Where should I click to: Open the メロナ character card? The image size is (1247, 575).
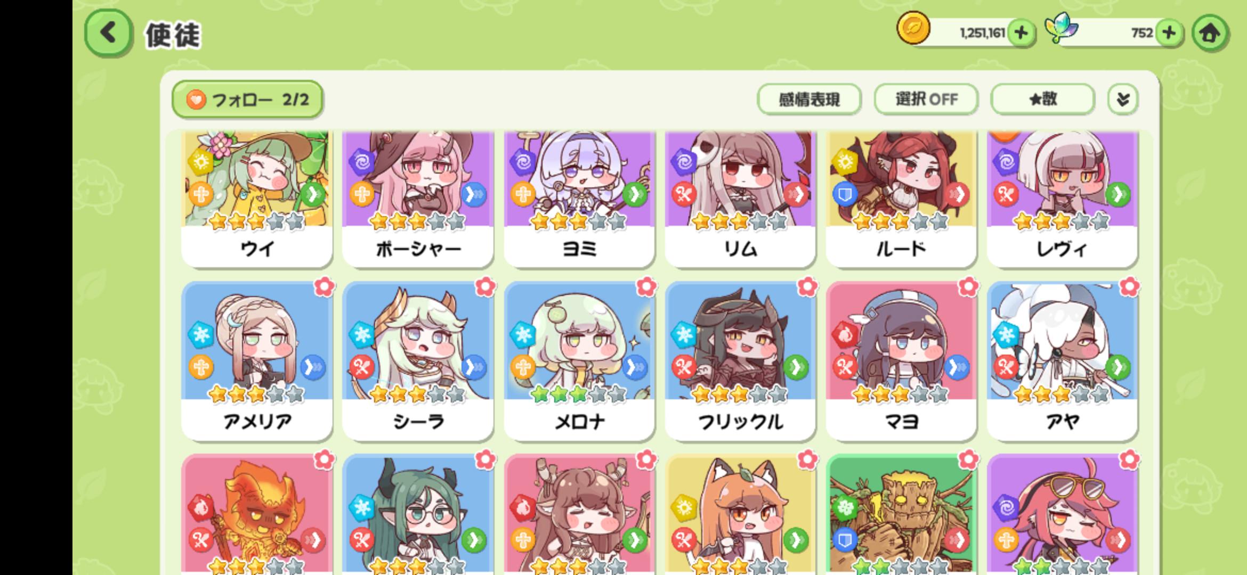(x=579, y=361)
